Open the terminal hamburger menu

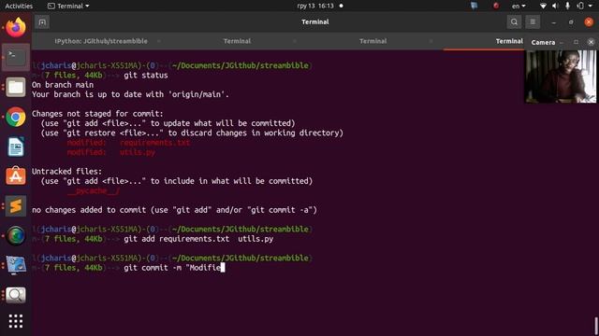(533, 22)
